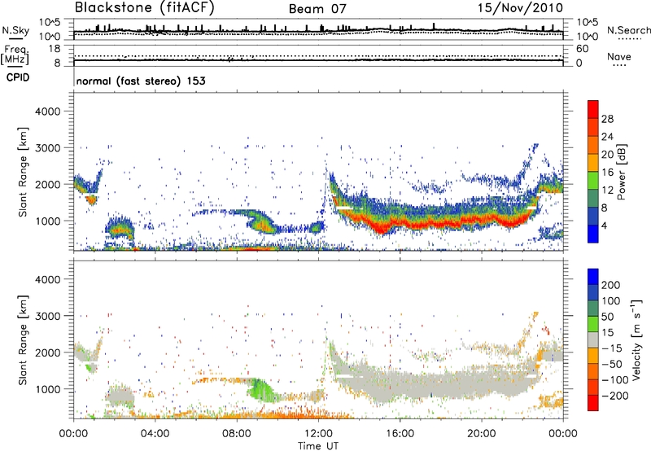Click the '-200' velocity colorbar tick
Screen dimensions: 651x451
click(x=614, y=396)
